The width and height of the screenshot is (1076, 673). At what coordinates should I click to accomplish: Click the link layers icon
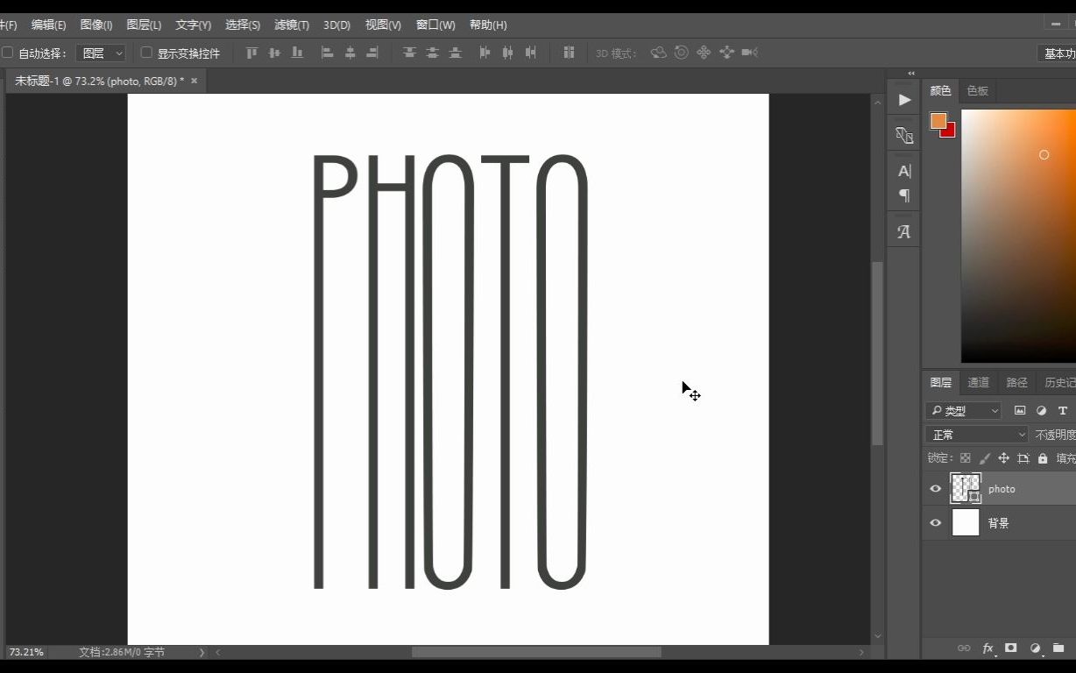(x=962, y=648)
